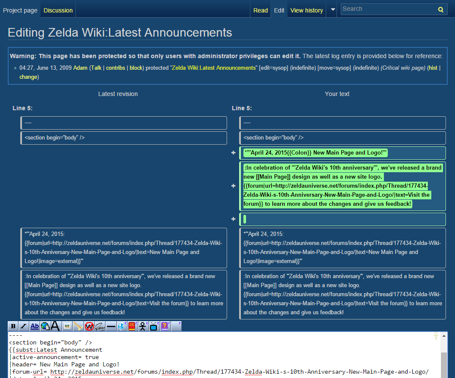
Task: Click inside the wikitext editing area
Action: click(224, 355)
